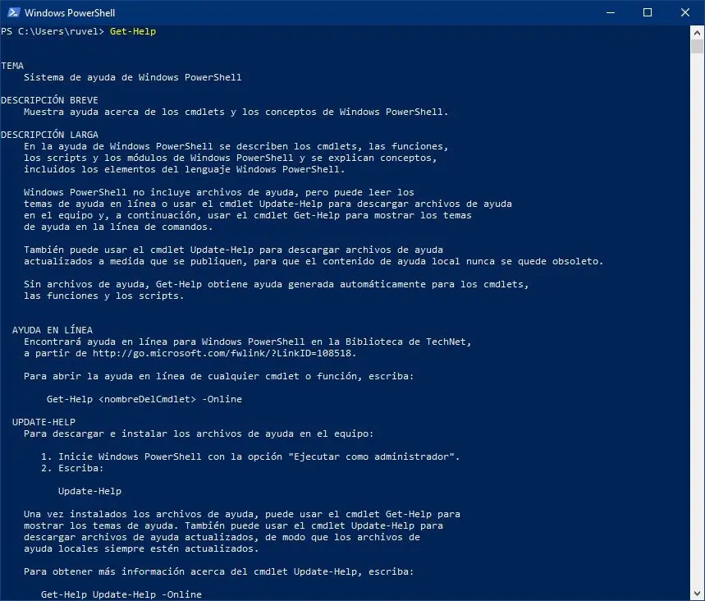Click the scrollbar down arrow
This screenshot has height=601, width=705.
(x=698, y=594)
